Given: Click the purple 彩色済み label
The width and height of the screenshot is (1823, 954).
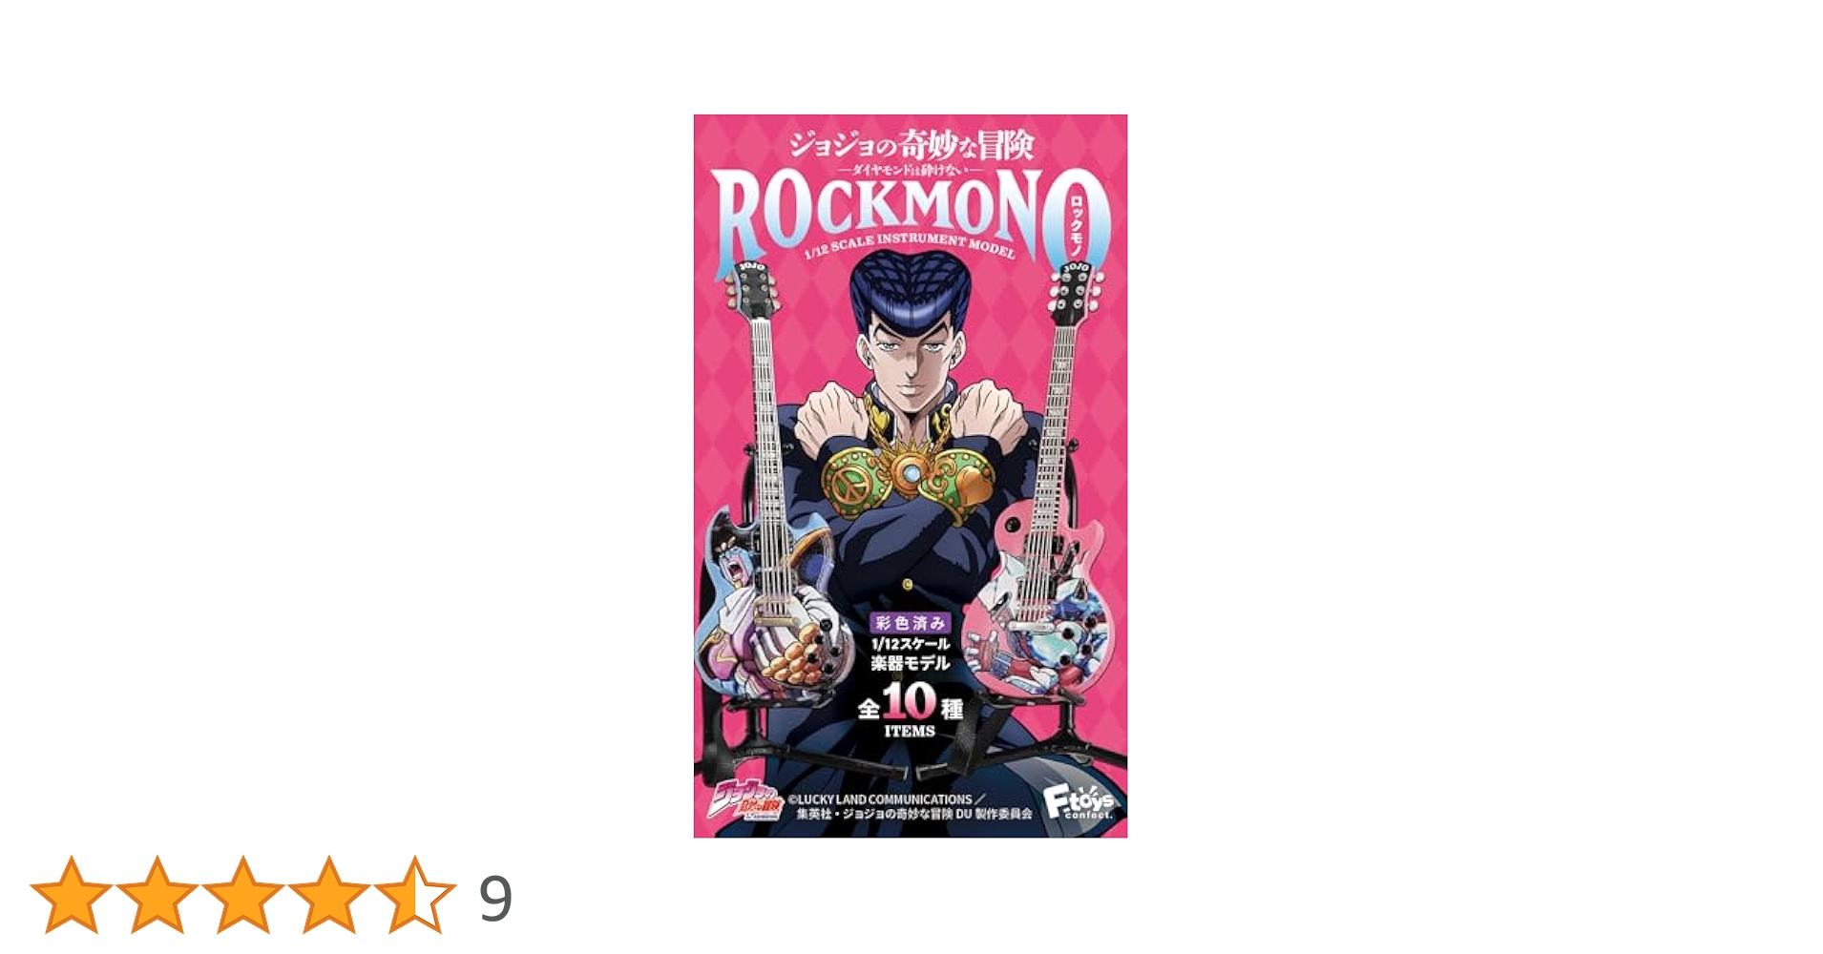Looking at the screenshot, I should [x=911, y=623].
